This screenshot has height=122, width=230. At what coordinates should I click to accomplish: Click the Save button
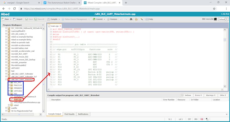29,19
